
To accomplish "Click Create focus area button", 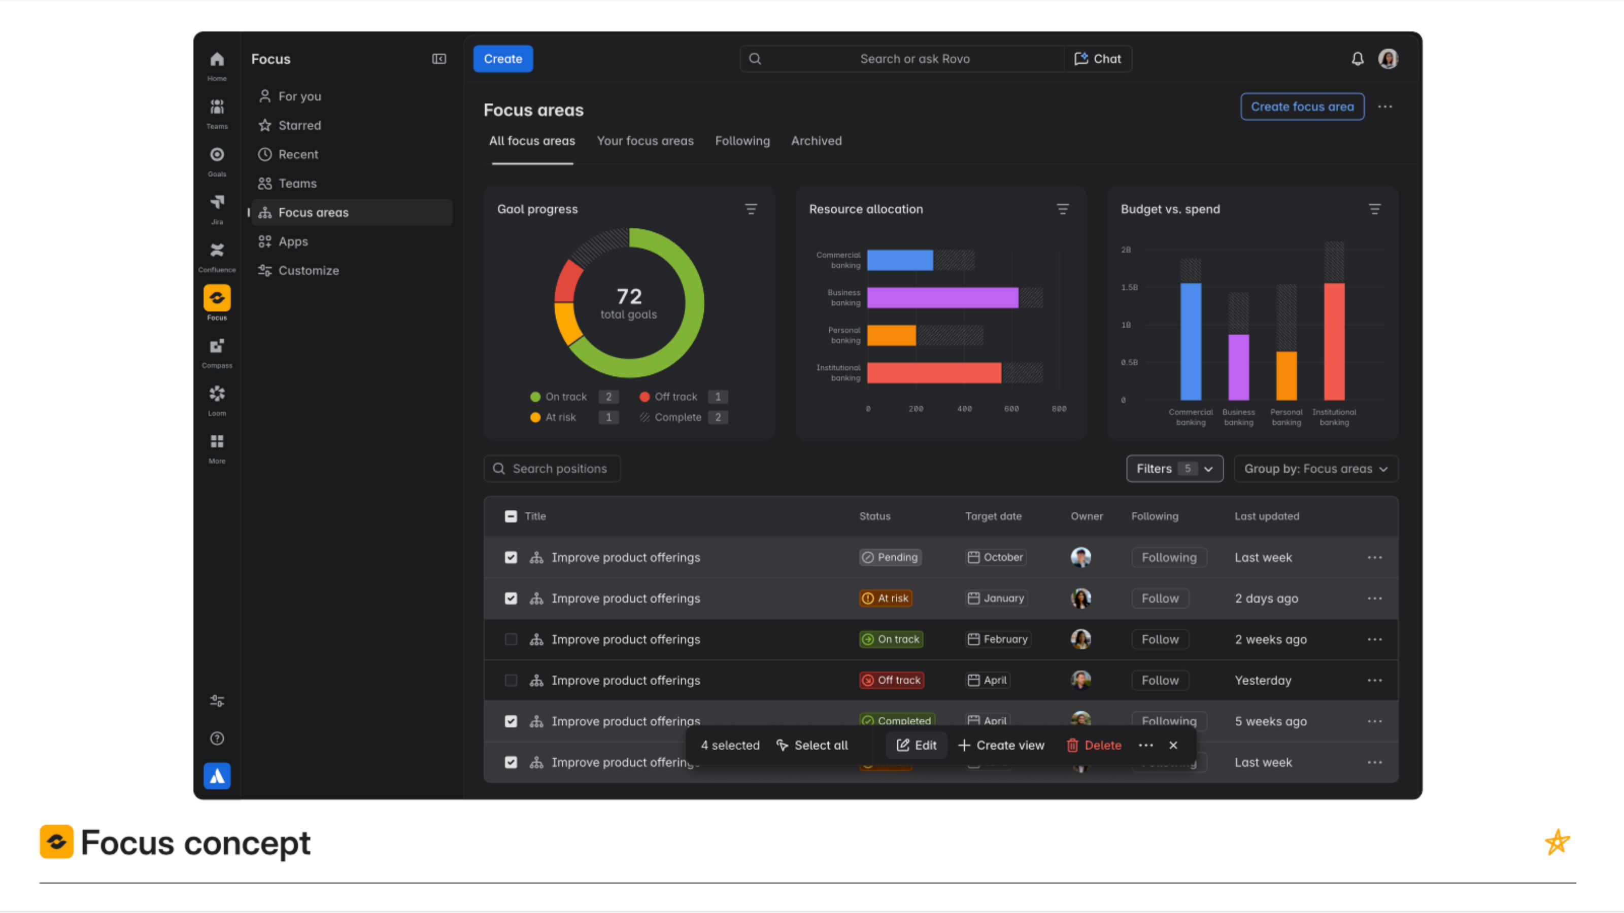I will pos(1302,107).
